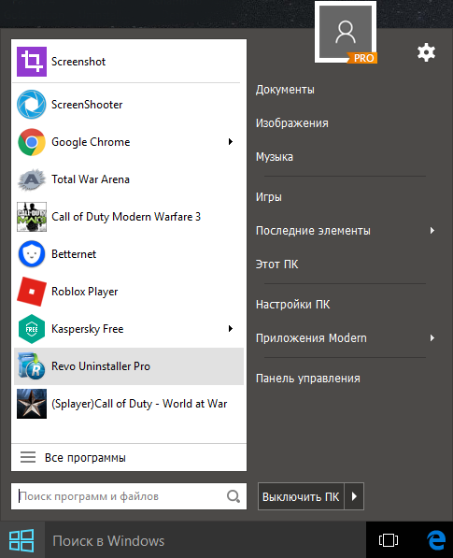This screenshot has width=453, height=558.
Task: Click the Kaspersky Free hexagon icon
Action: [32, 329]
